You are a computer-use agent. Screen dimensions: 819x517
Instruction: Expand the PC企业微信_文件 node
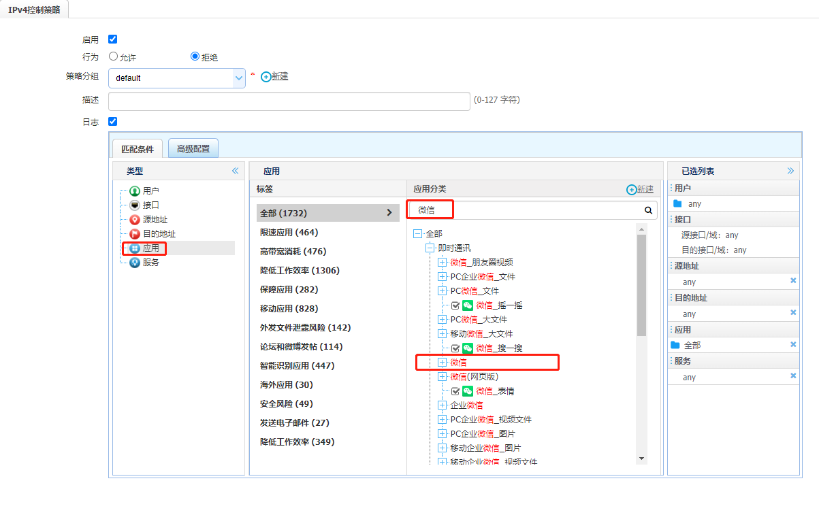442,277
